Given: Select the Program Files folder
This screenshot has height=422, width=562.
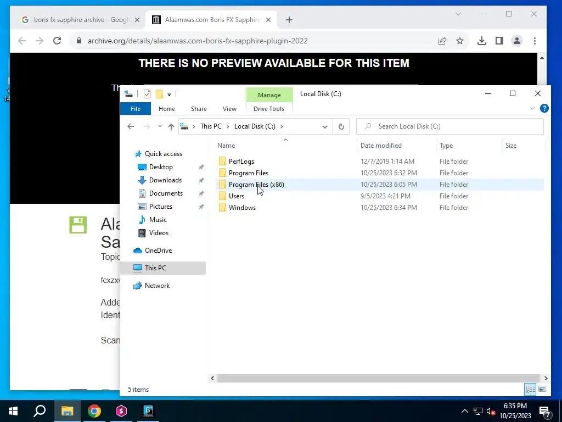Looking at the screenshot, I should [249, 173].
